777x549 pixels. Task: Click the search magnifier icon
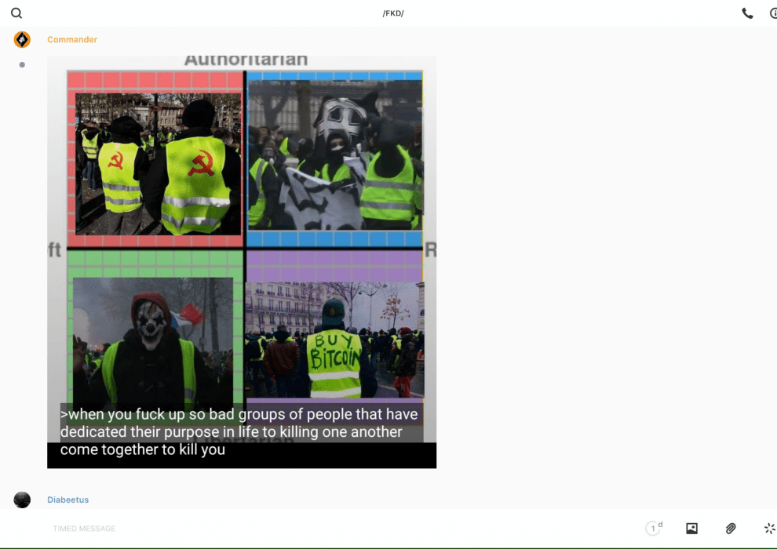[16, 13]
